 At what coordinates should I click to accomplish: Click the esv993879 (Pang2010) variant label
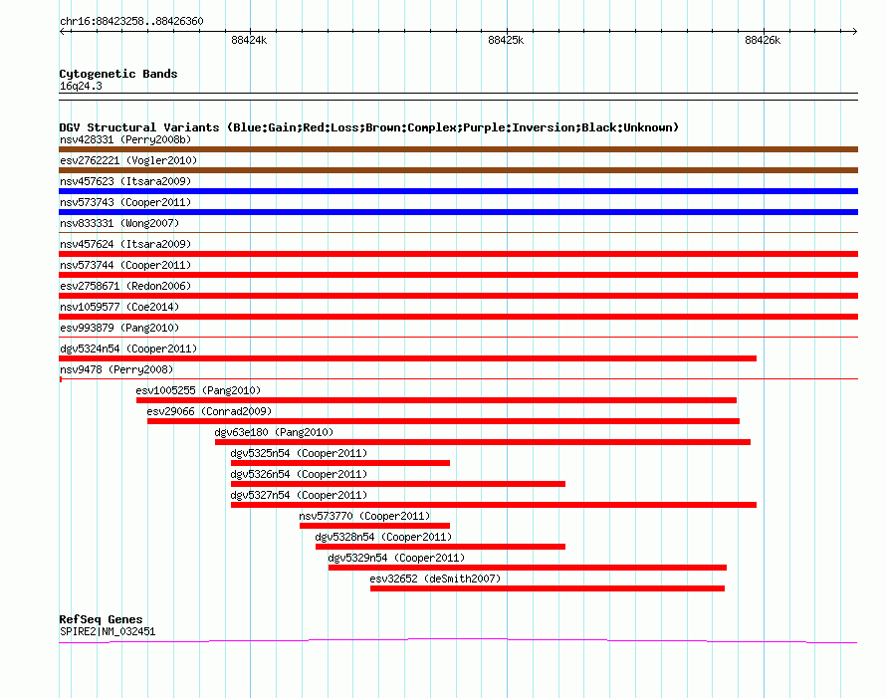coord(119,328)
